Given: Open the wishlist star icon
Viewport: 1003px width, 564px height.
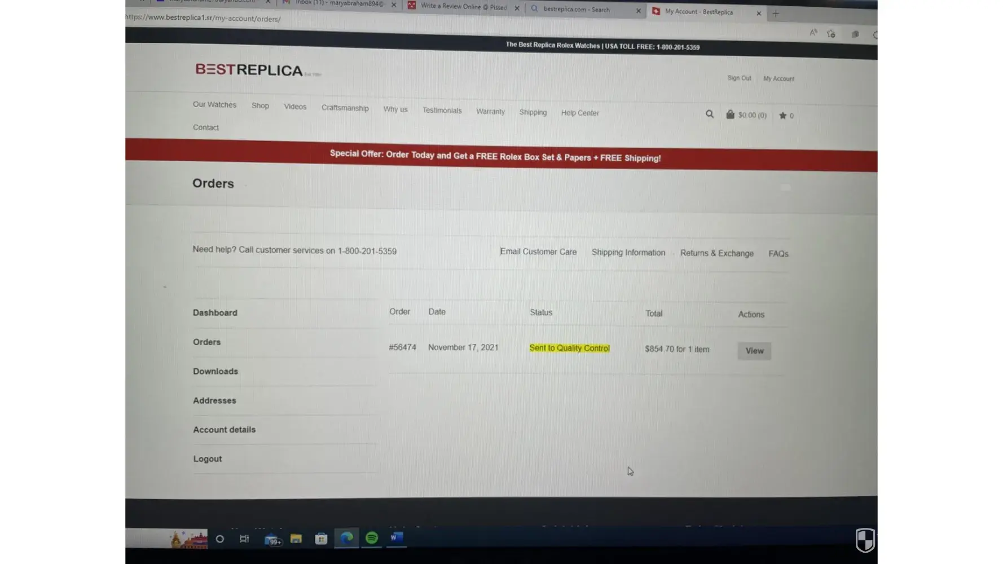Looking at the screenshot, I should (786, 116).
